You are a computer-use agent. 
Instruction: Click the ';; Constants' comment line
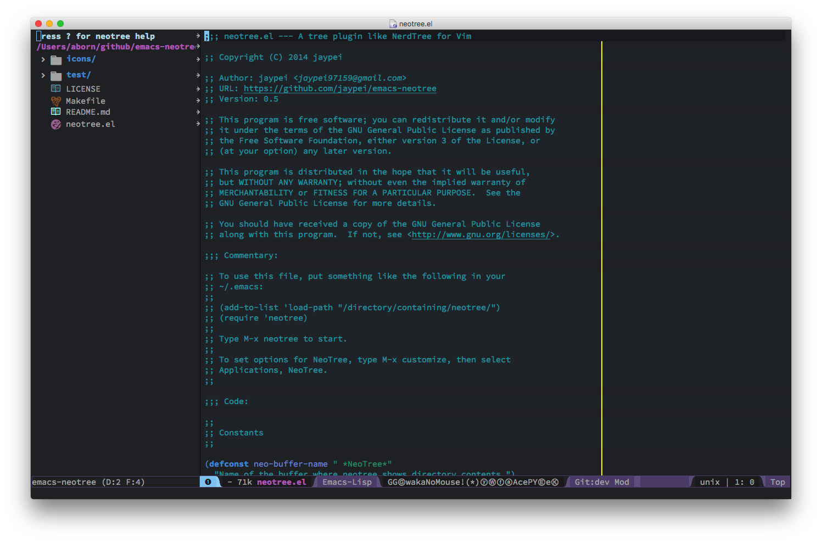(234, 433)
